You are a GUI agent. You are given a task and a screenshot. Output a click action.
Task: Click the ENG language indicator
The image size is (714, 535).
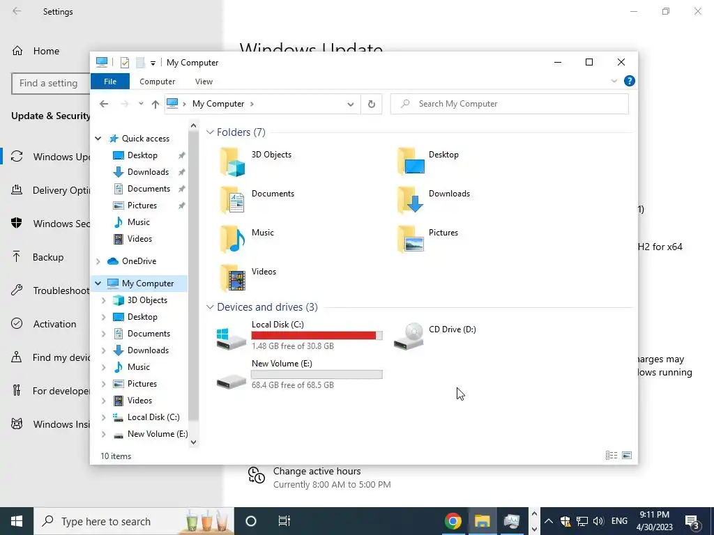click(x=619, y=521)
